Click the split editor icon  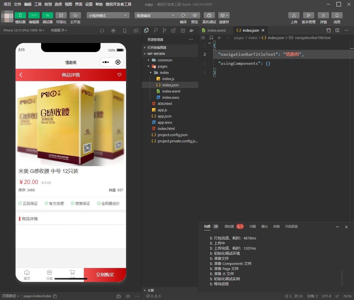tap(337, 30)
